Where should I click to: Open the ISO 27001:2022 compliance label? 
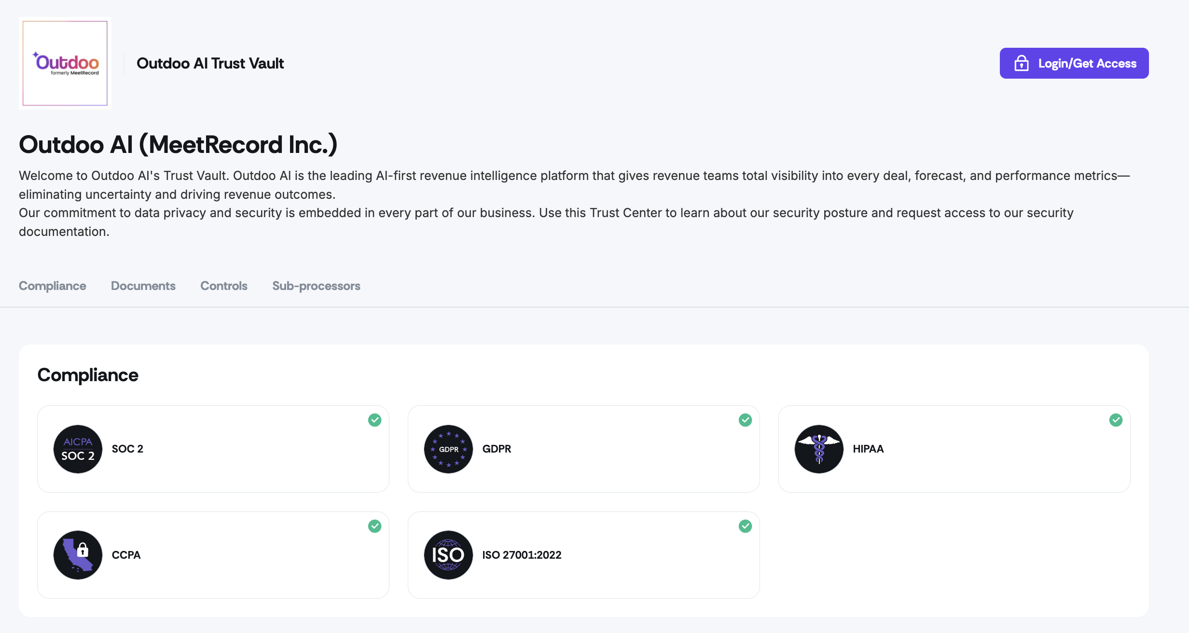(522, 555)
